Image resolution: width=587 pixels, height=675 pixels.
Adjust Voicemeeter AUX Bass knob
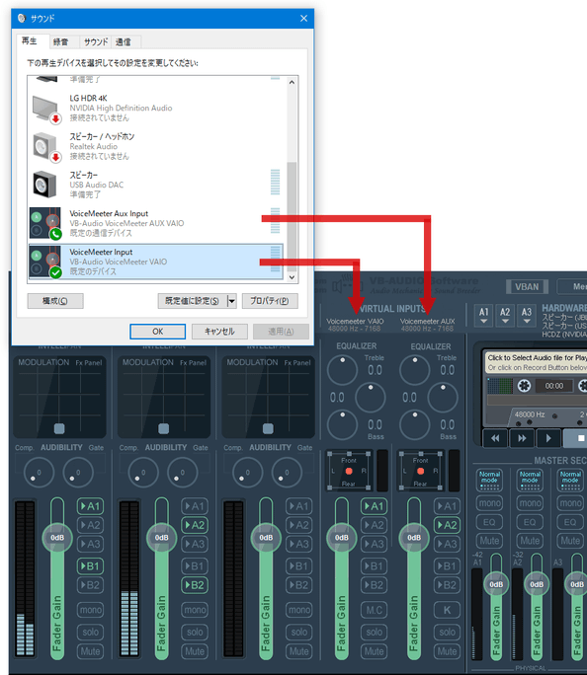(x=415, y=425)
